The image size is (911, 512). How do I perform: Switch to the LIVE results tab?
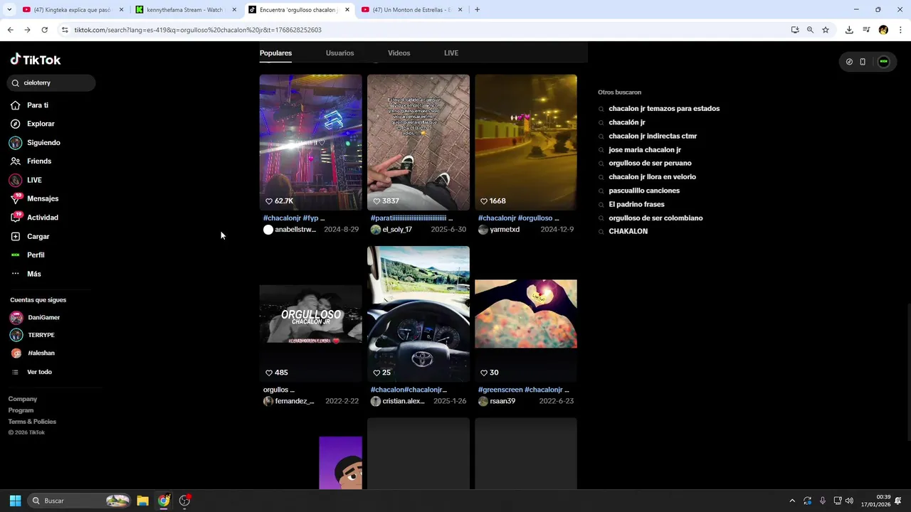point(451,53)
